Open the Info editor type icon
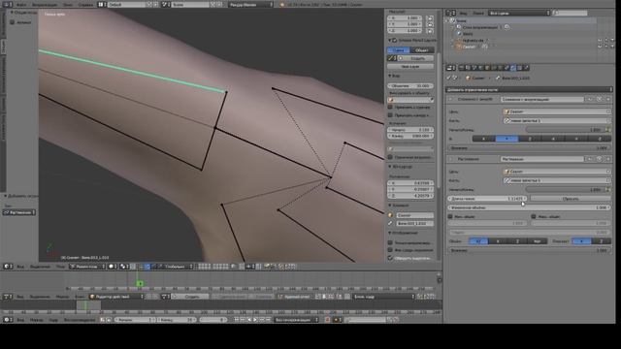Screen dimensions: 621x349 [x=8, y=4]
